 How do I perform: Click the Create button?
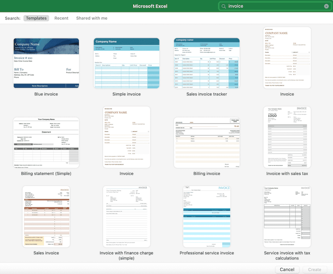point(314,270)
